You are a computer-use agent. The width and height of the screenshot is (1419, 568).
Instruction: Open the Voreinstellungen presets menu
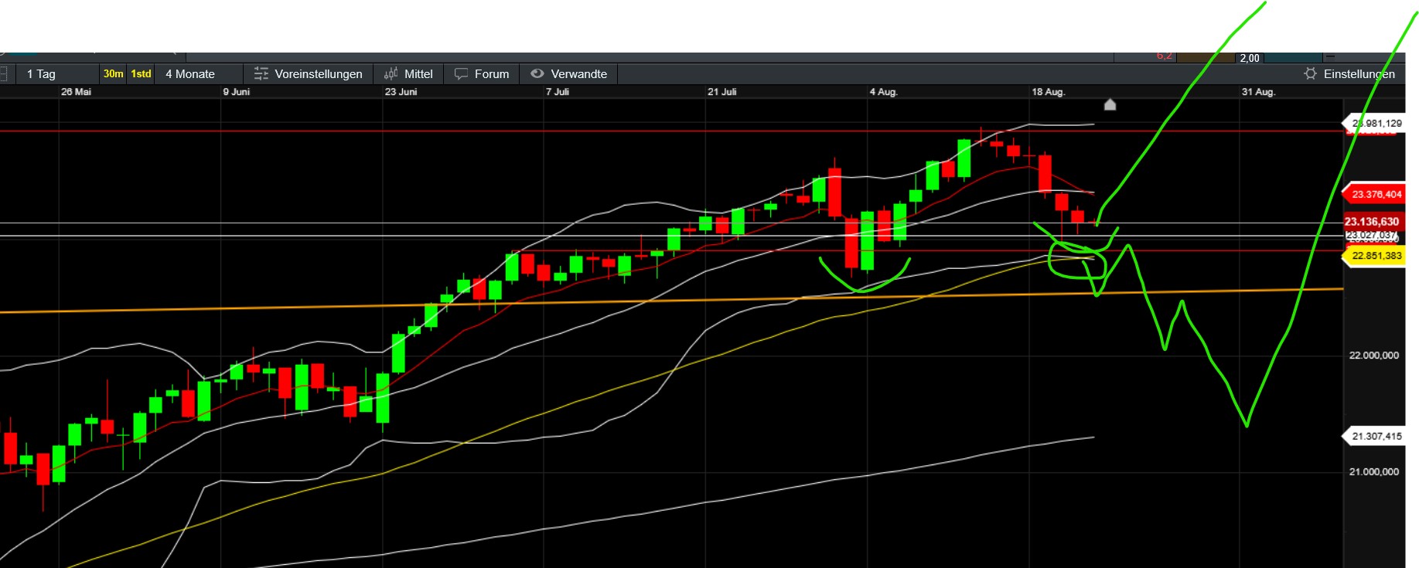coord(308,74)
